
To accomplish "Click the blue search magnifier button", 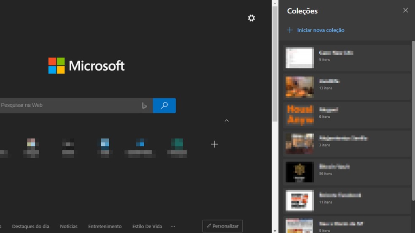I will [x=164, y=106].
